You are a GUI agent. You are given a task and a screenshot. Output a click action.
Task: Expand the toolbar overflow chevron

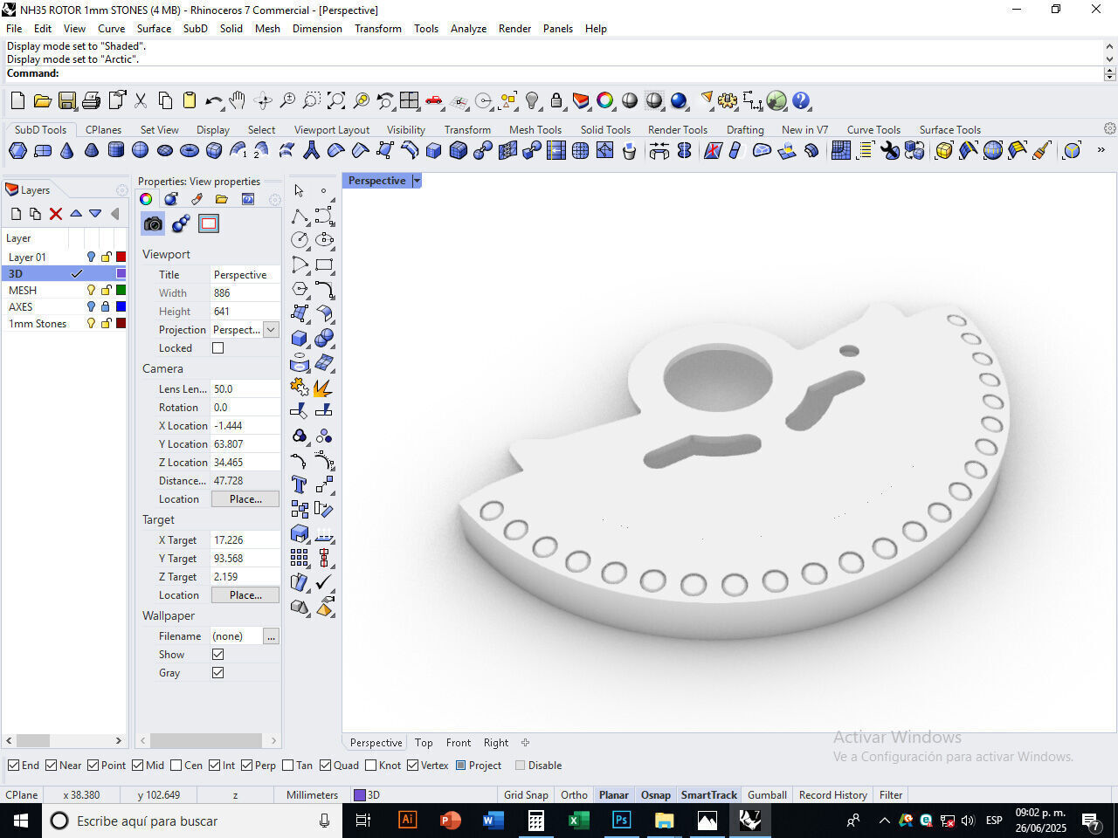pyautogui.click(x=1101, y=150)
